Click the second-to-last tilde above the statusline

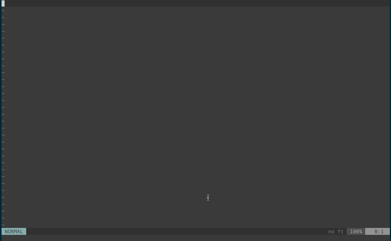point(3,218)
